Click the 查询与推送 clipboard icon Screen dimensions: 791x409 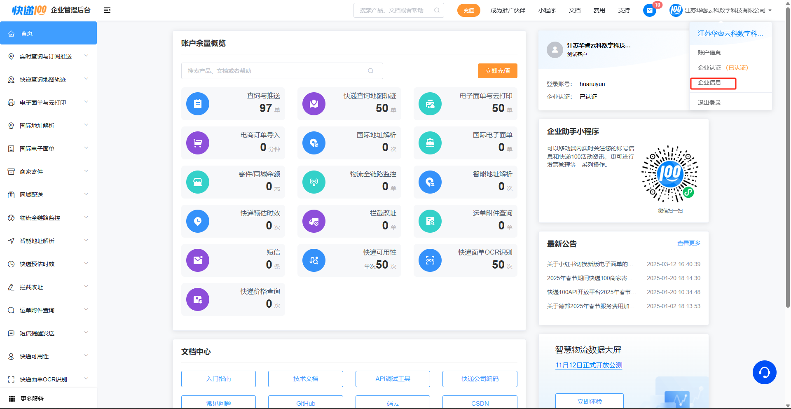198,104
